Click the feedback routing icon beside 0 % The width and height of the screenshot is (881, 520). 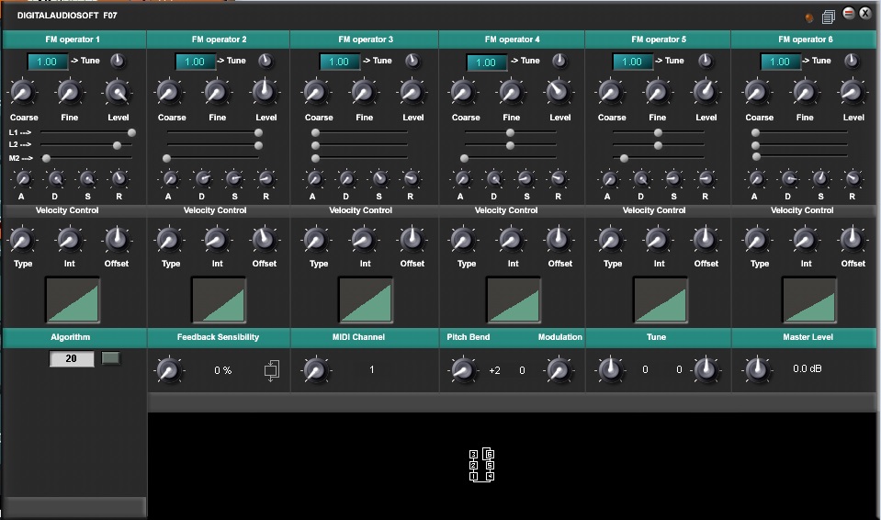click(271, 370)
